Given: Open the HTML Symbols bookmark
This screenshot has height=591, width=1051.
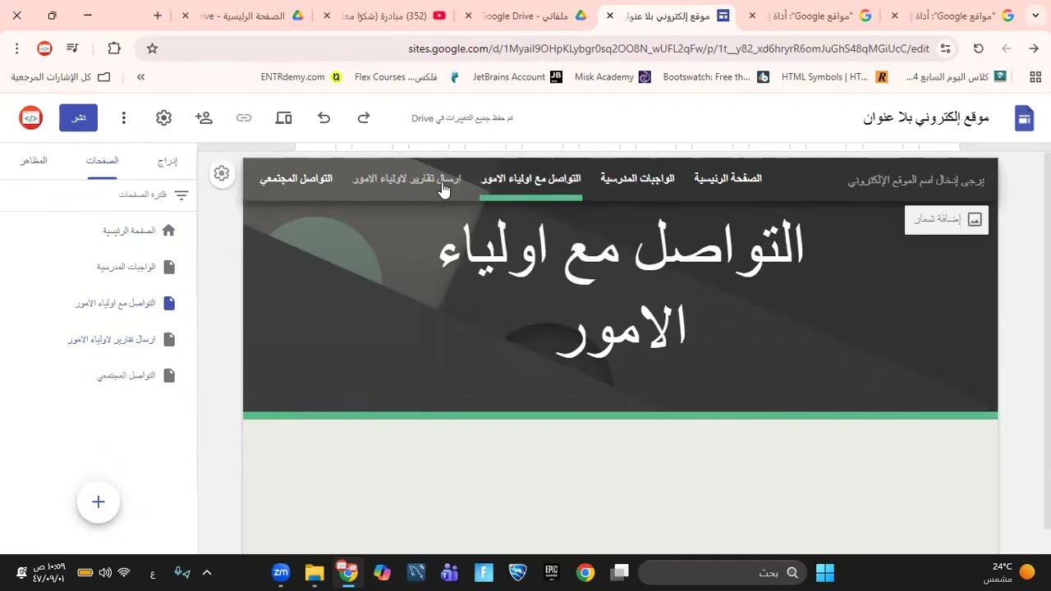Looking at the screenshot, I should click(x=834, y=77).
